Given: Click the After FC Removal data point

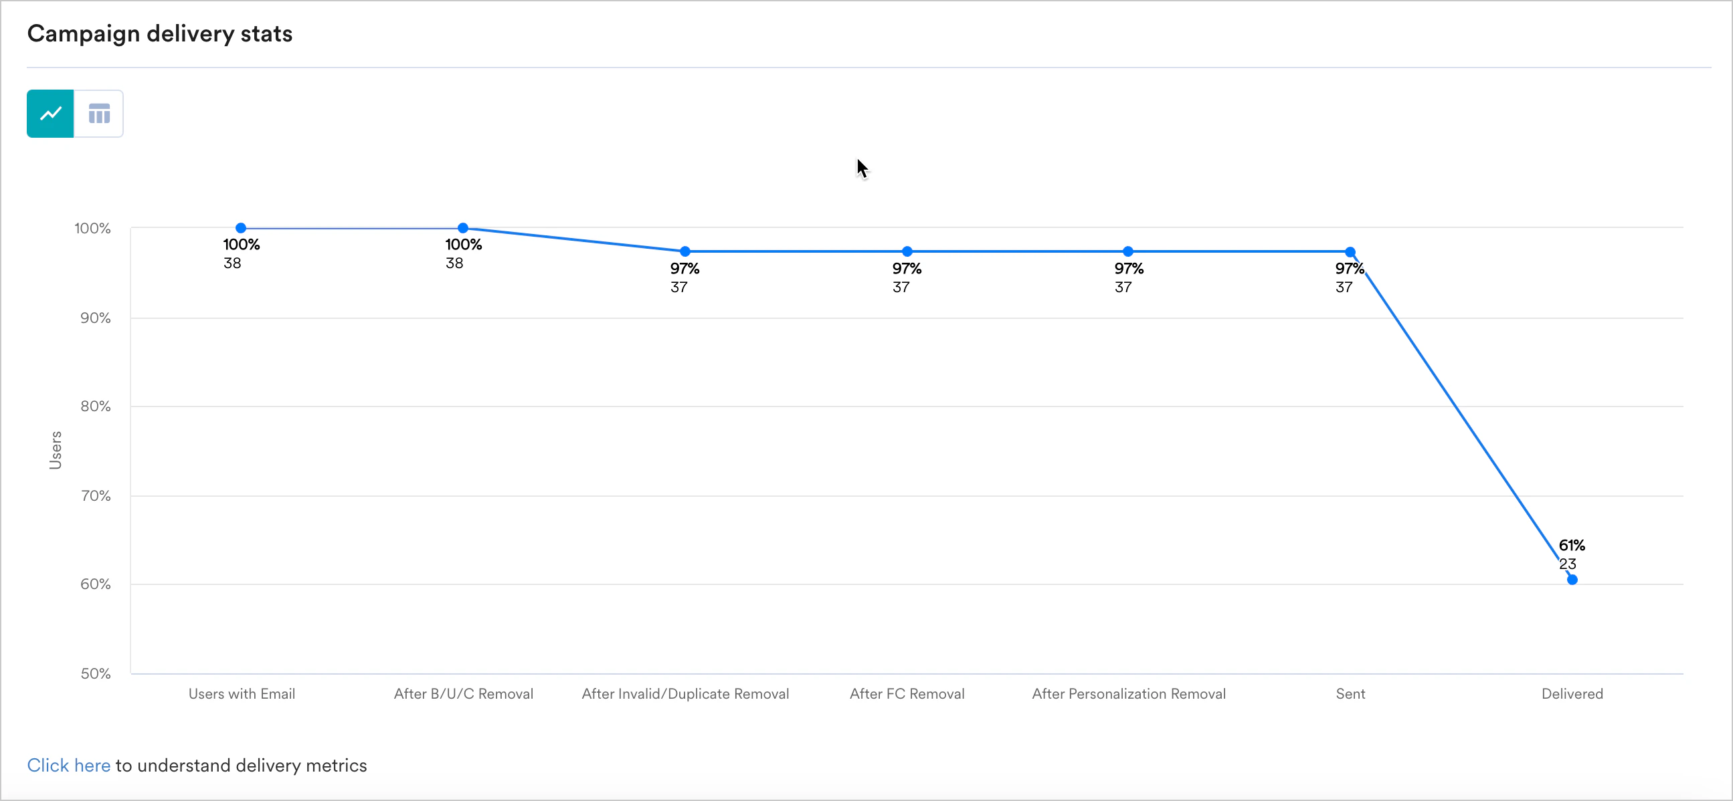Looking at the screenshot, I should [x=906, y=251].
